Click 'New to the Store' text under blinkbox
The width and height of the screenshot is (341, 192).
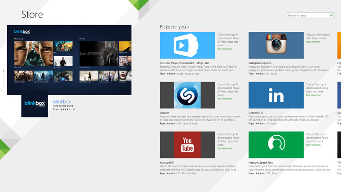tap(63, 106)
